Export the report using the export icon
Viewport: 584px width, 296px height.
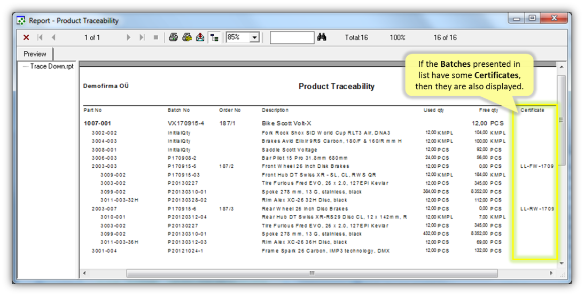[200, 37]
